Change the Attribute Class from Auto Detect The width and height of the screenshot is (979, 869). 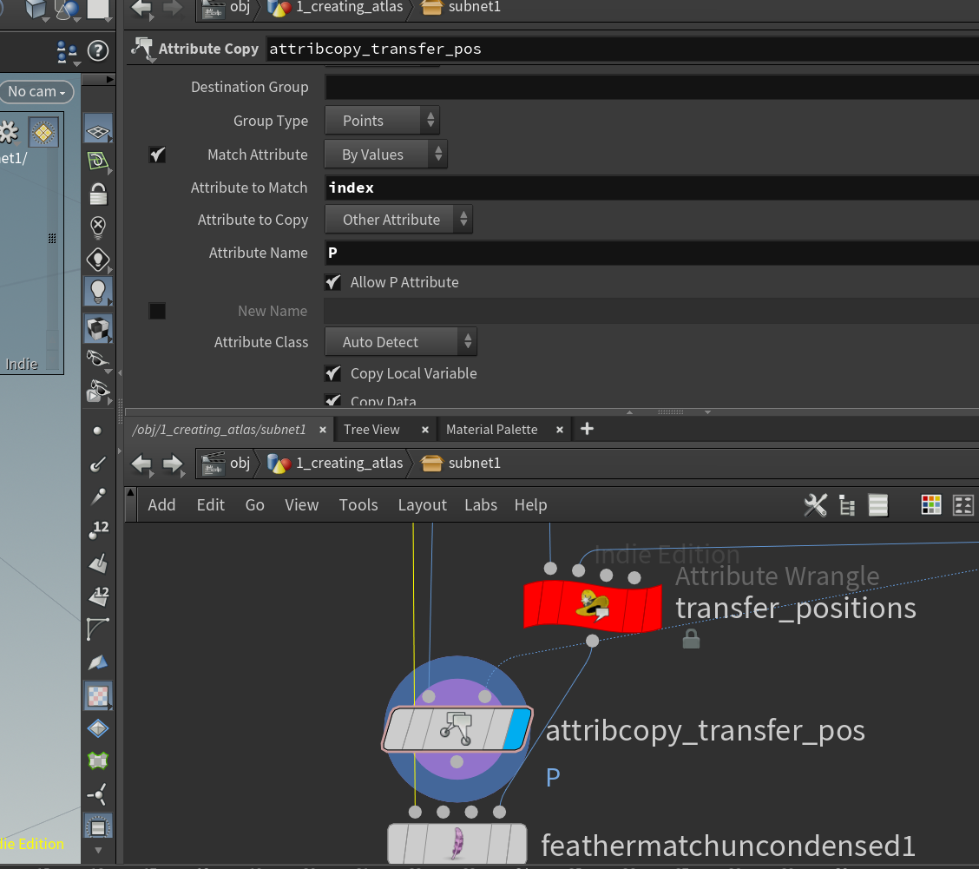[x=400, y=341]
